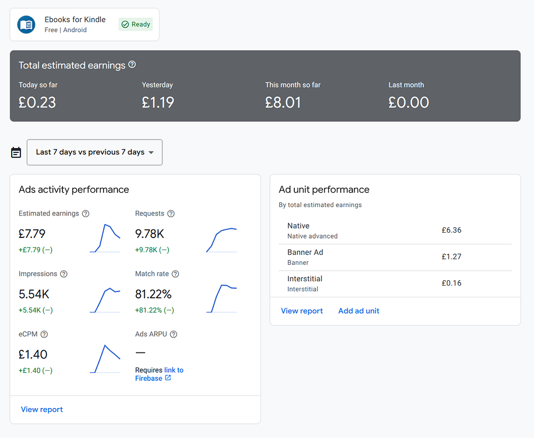Select the Interstitial ad unit row
This screenshot has width=534, height=438.
point(395,283)
